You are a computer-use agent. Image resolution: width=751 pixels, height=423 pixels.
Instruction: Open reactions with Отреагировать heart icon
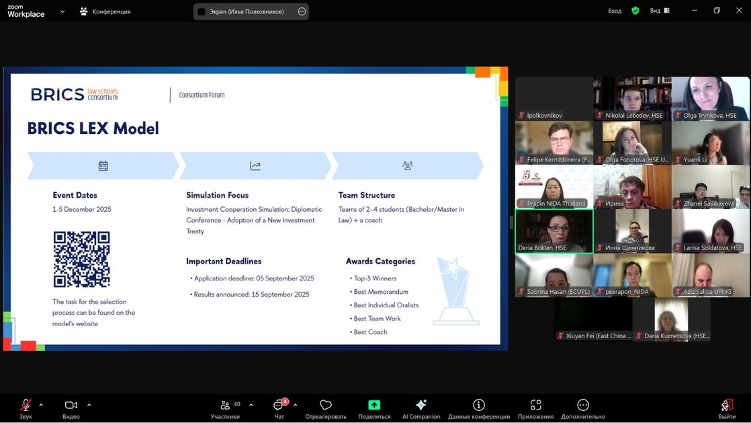(326, 409)
